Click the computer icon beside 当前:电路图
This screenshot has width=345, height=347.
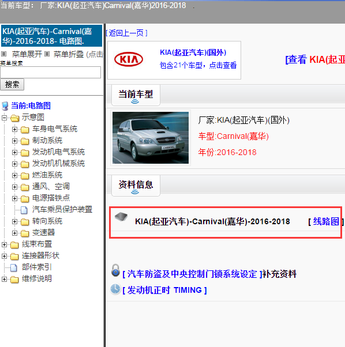tap(5, 106)
